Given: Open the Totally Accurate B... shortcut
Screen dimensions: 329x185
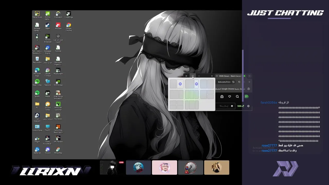Looking at the screenshot, I should (x=48, y=140).
